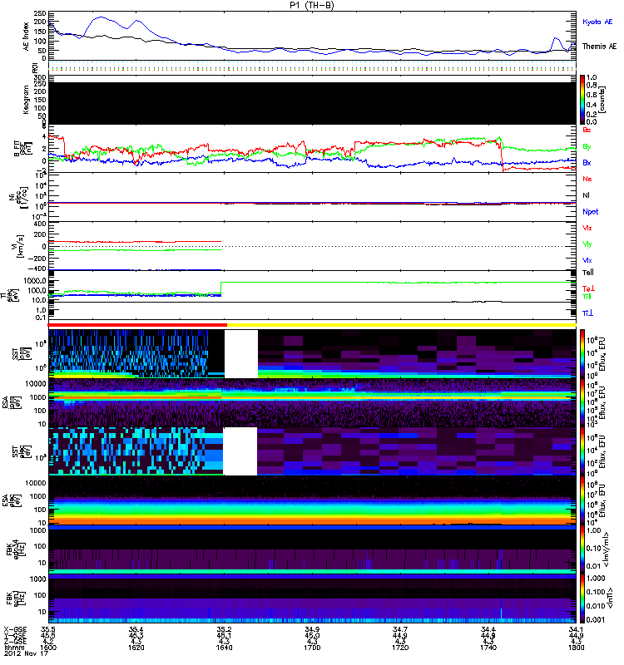Click the nT color bar at bottom right
Screen dimensions: 624x665
582,598
